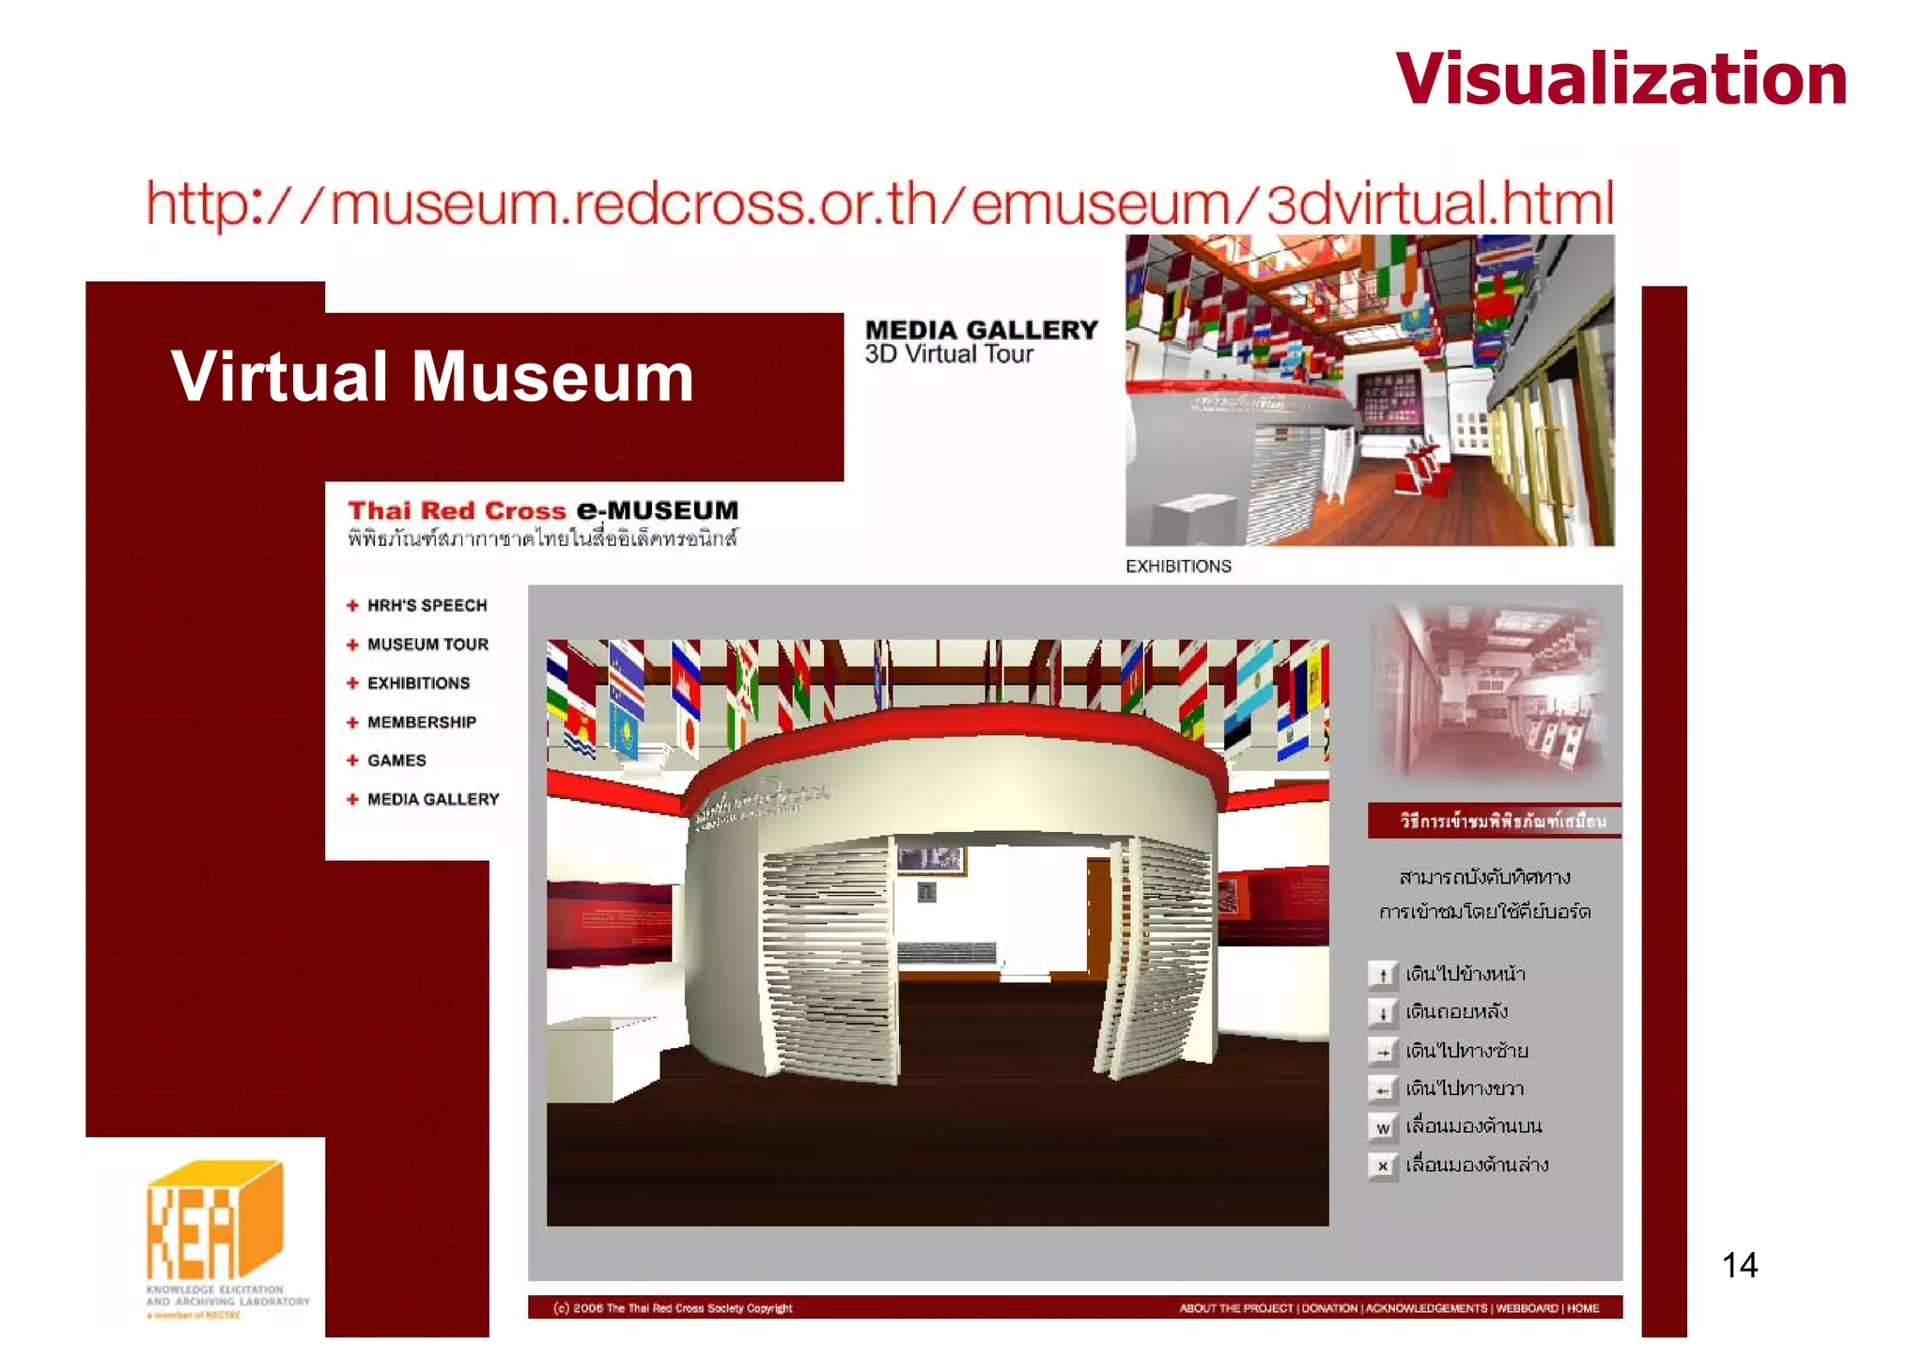
Task: Click the plus icon beside MEDIA GALLERY menu entry
Action: pos(352,800)
